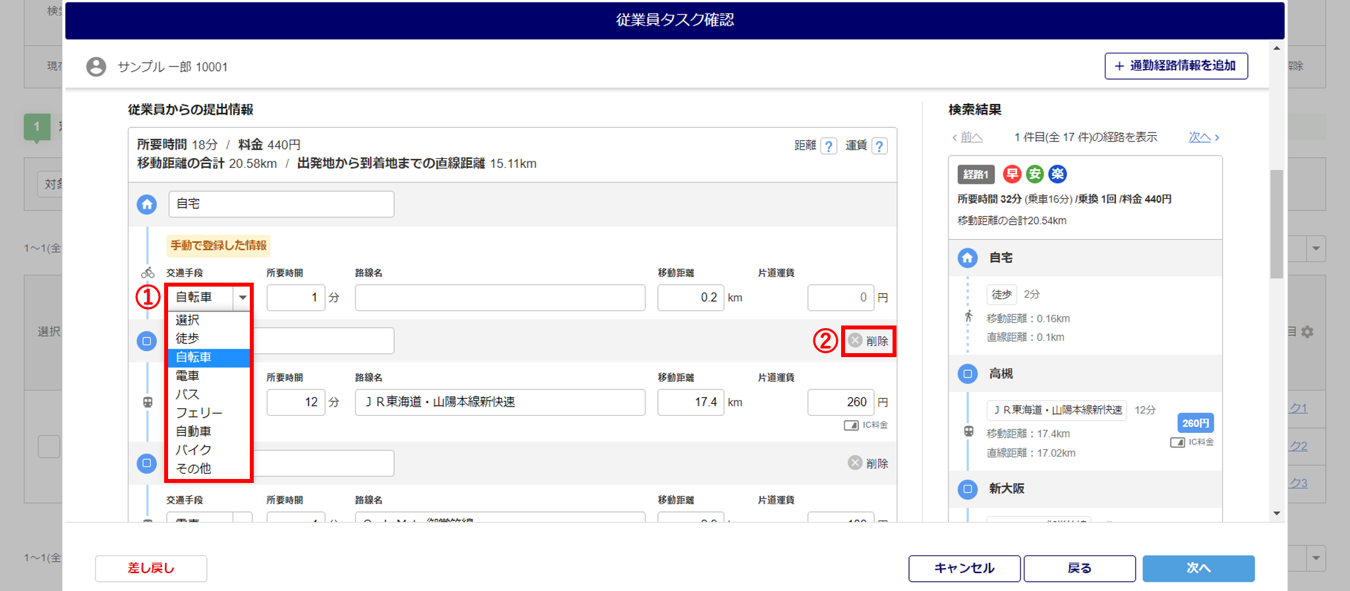Click the dialog scrollbar down arrow
This screenshot has width=1350, height=591.
(1277, 513)
